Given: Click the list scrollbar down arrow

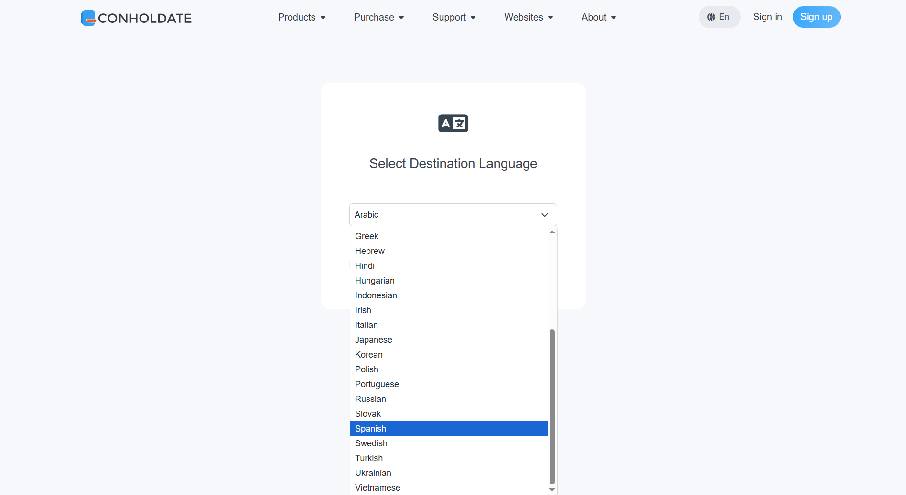Looking at the screenshot, I should (552, 490).
